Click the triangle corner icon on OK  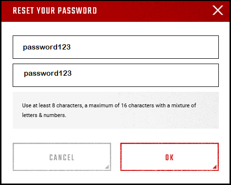(x=214, y=167)
